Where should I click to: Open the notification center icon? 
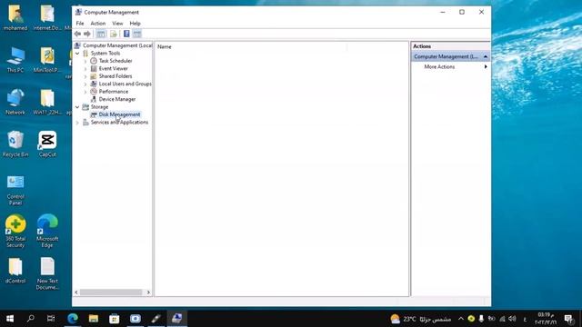coord(568,319)
